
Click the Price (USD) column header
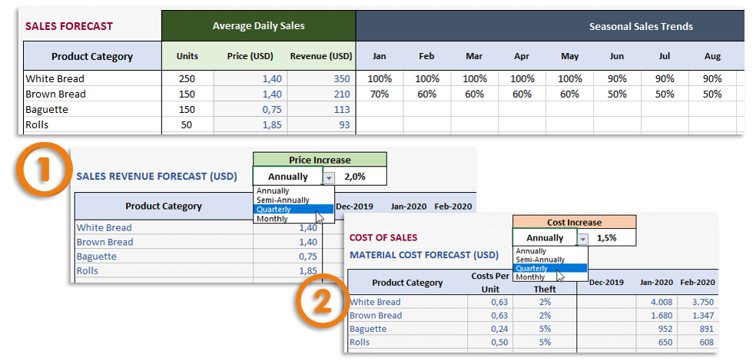(x=250, y=56)
